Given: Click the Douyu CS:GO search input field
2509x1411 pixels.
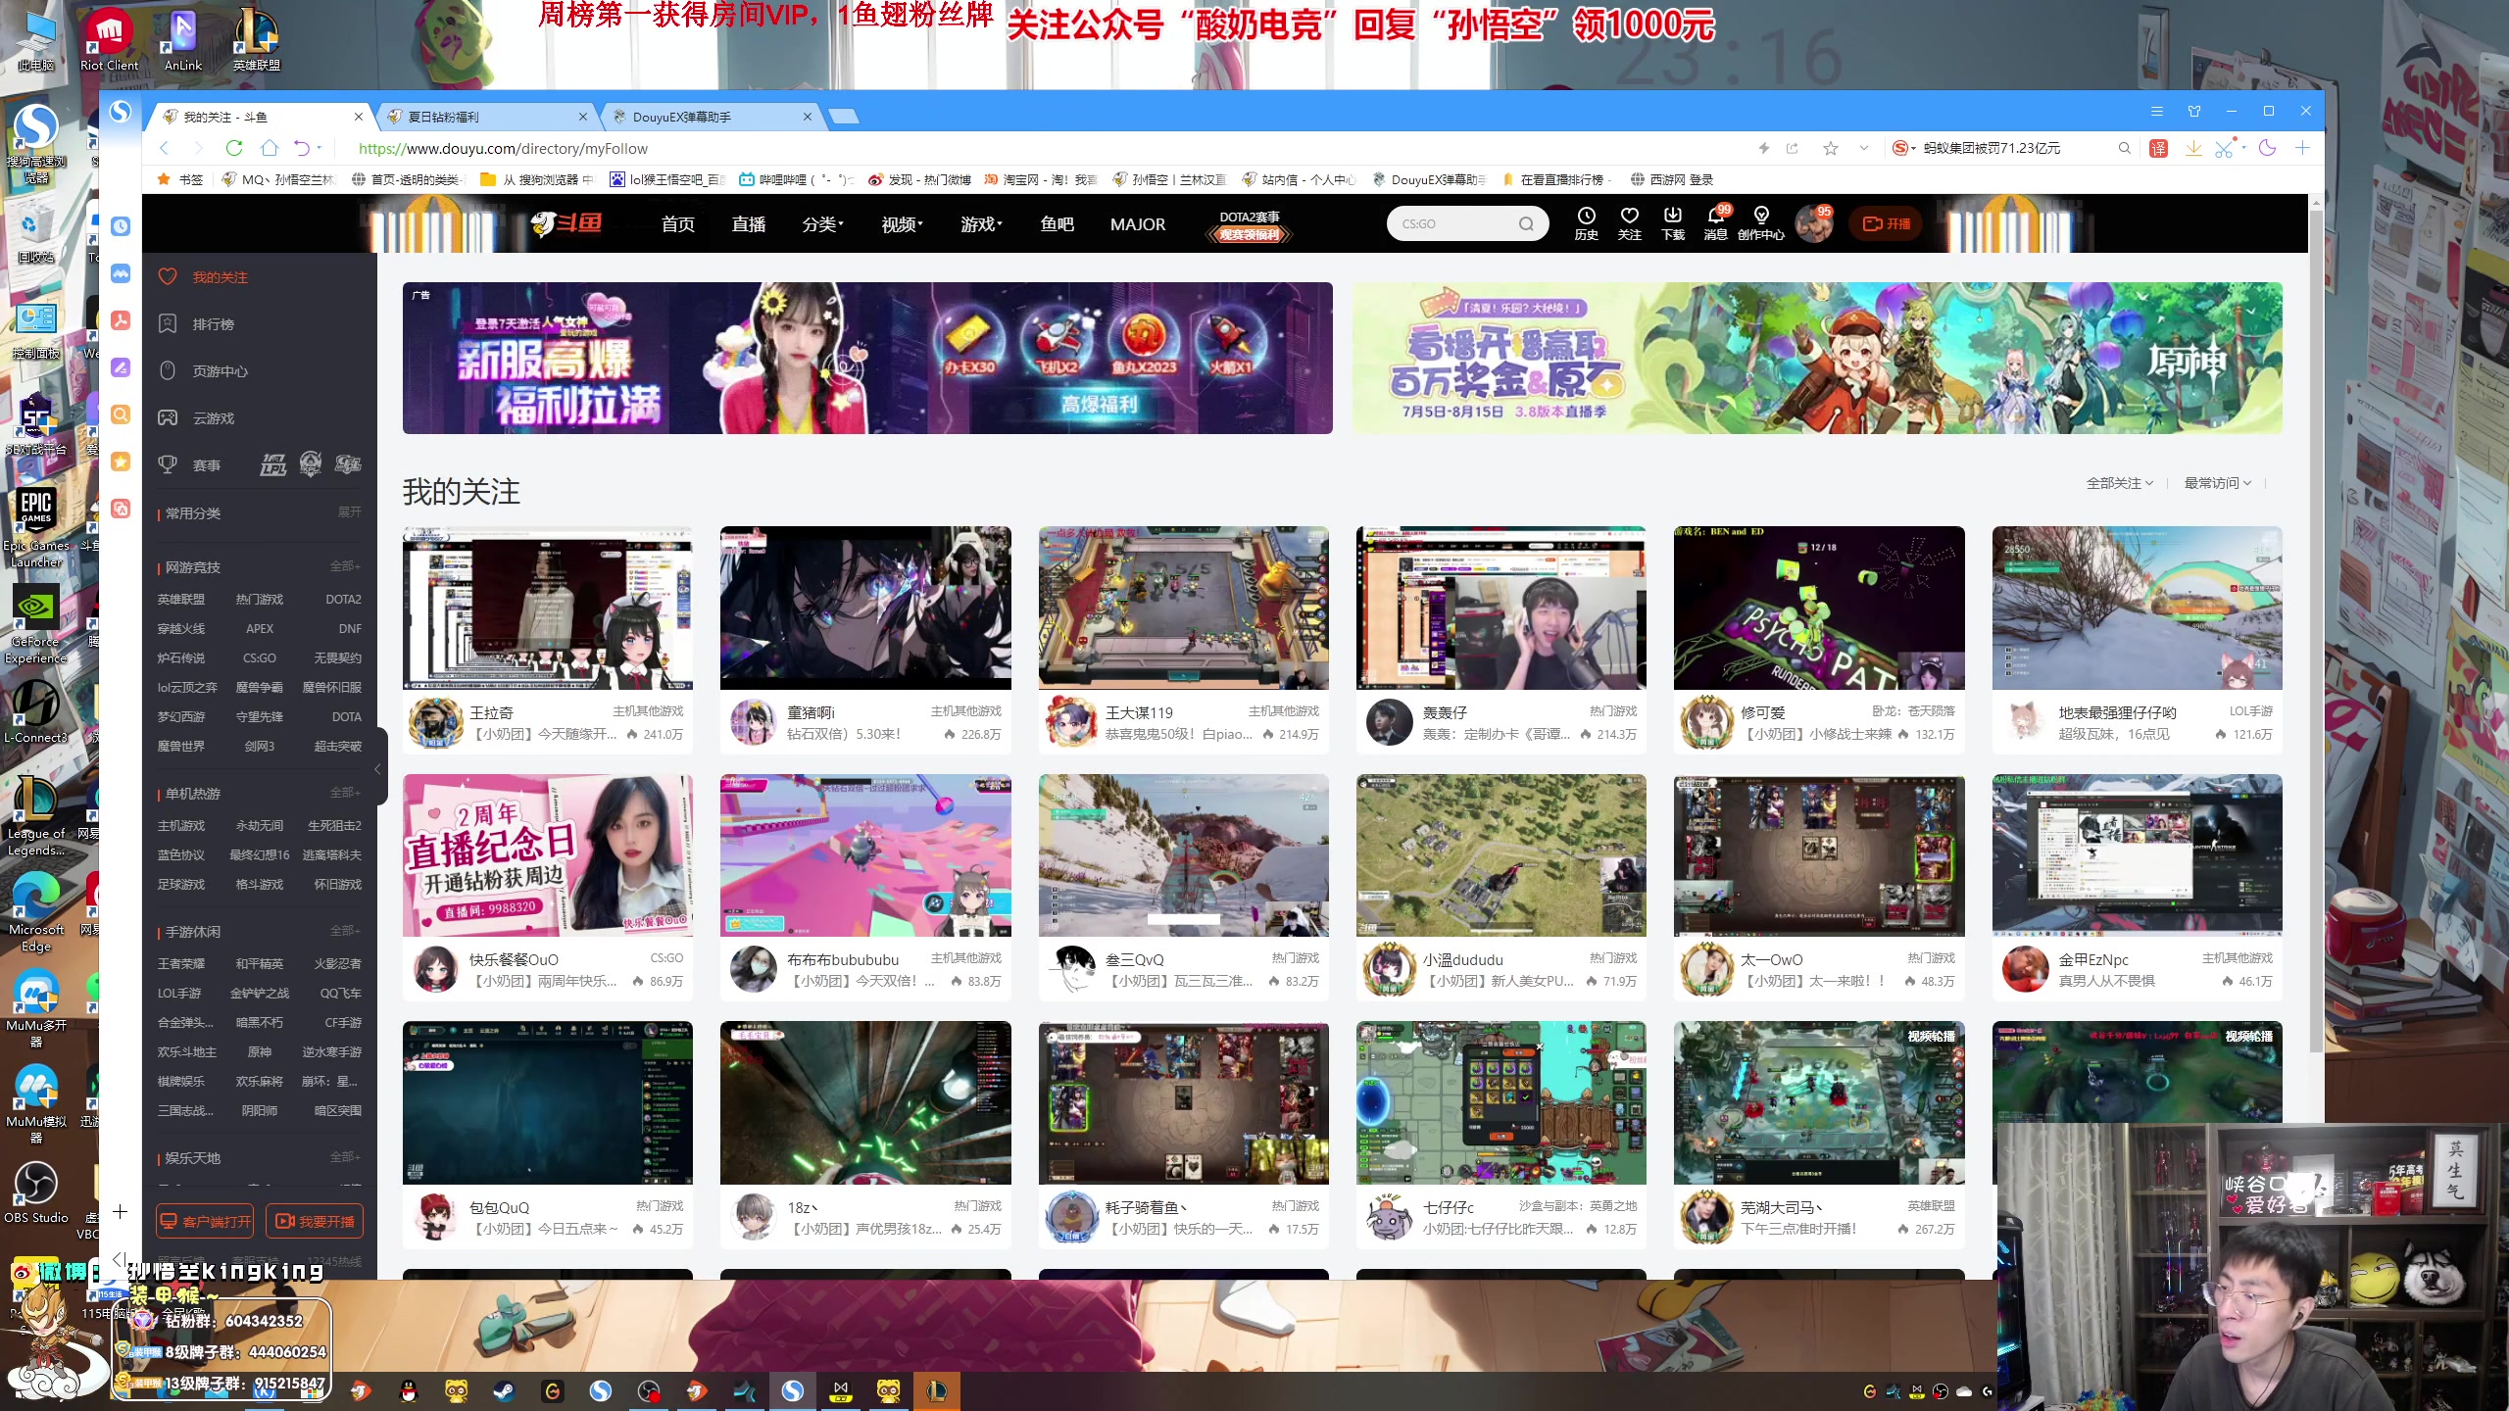Looking at the screenshot, I should click(1455, 223).
